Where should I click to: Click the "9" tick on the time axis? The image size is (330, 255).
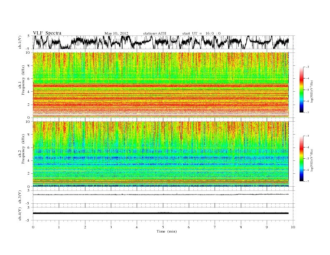[267, 227]
